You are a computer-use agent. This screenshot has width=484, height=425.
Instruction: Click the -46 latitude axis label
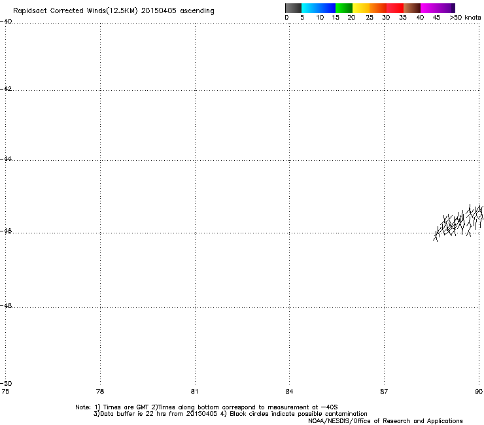click(x=6, y=231)
